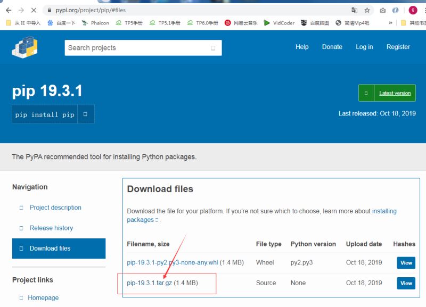Open Release history section
The image size is (426, 307).
coord(51,228)
